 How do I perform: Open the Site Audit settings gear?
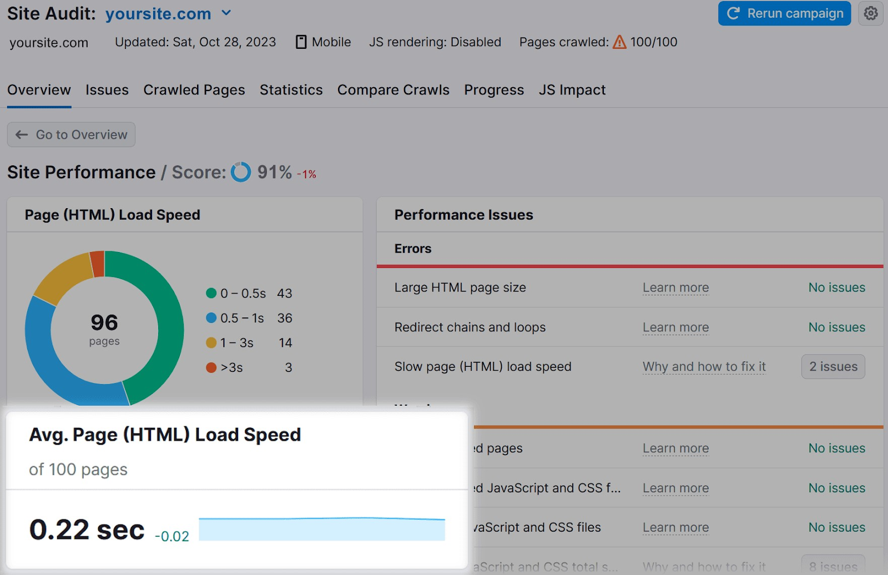871,13
